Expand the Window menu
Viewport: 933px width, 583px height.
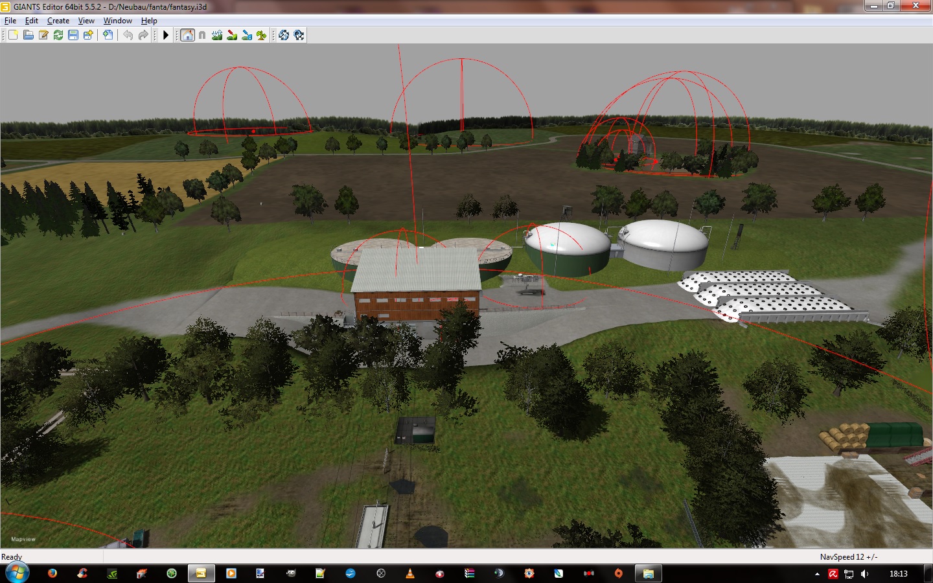pos(117,21)
